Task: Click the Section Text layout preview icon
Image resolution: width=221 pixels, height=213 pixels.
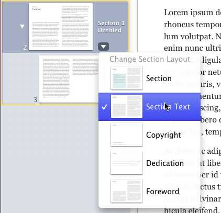Action: (x=127, y=106)
